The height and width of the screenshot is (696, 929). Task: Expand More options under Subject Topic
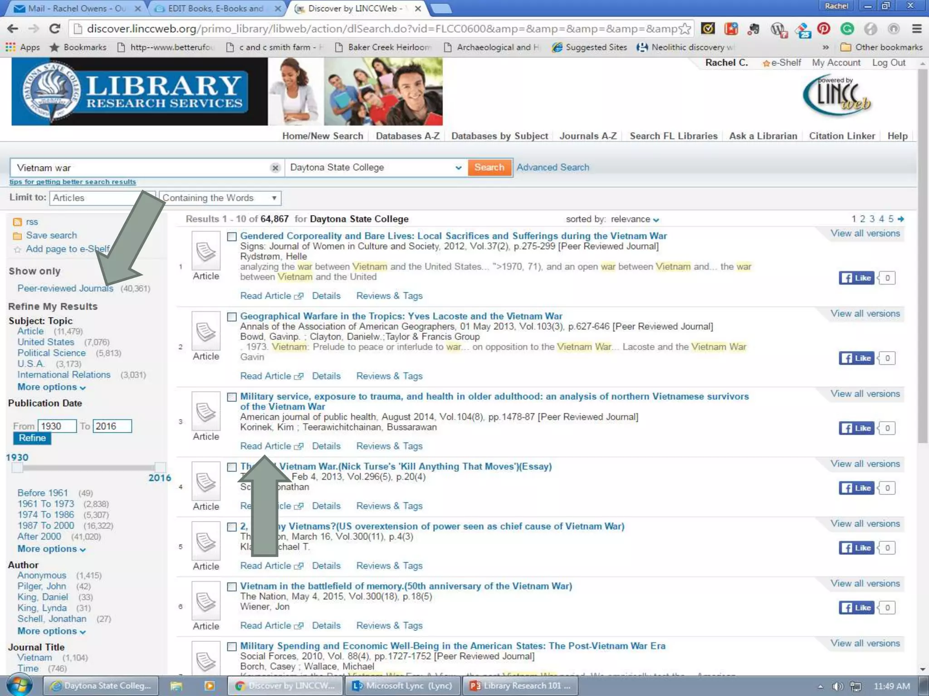[x=51, y=387]
